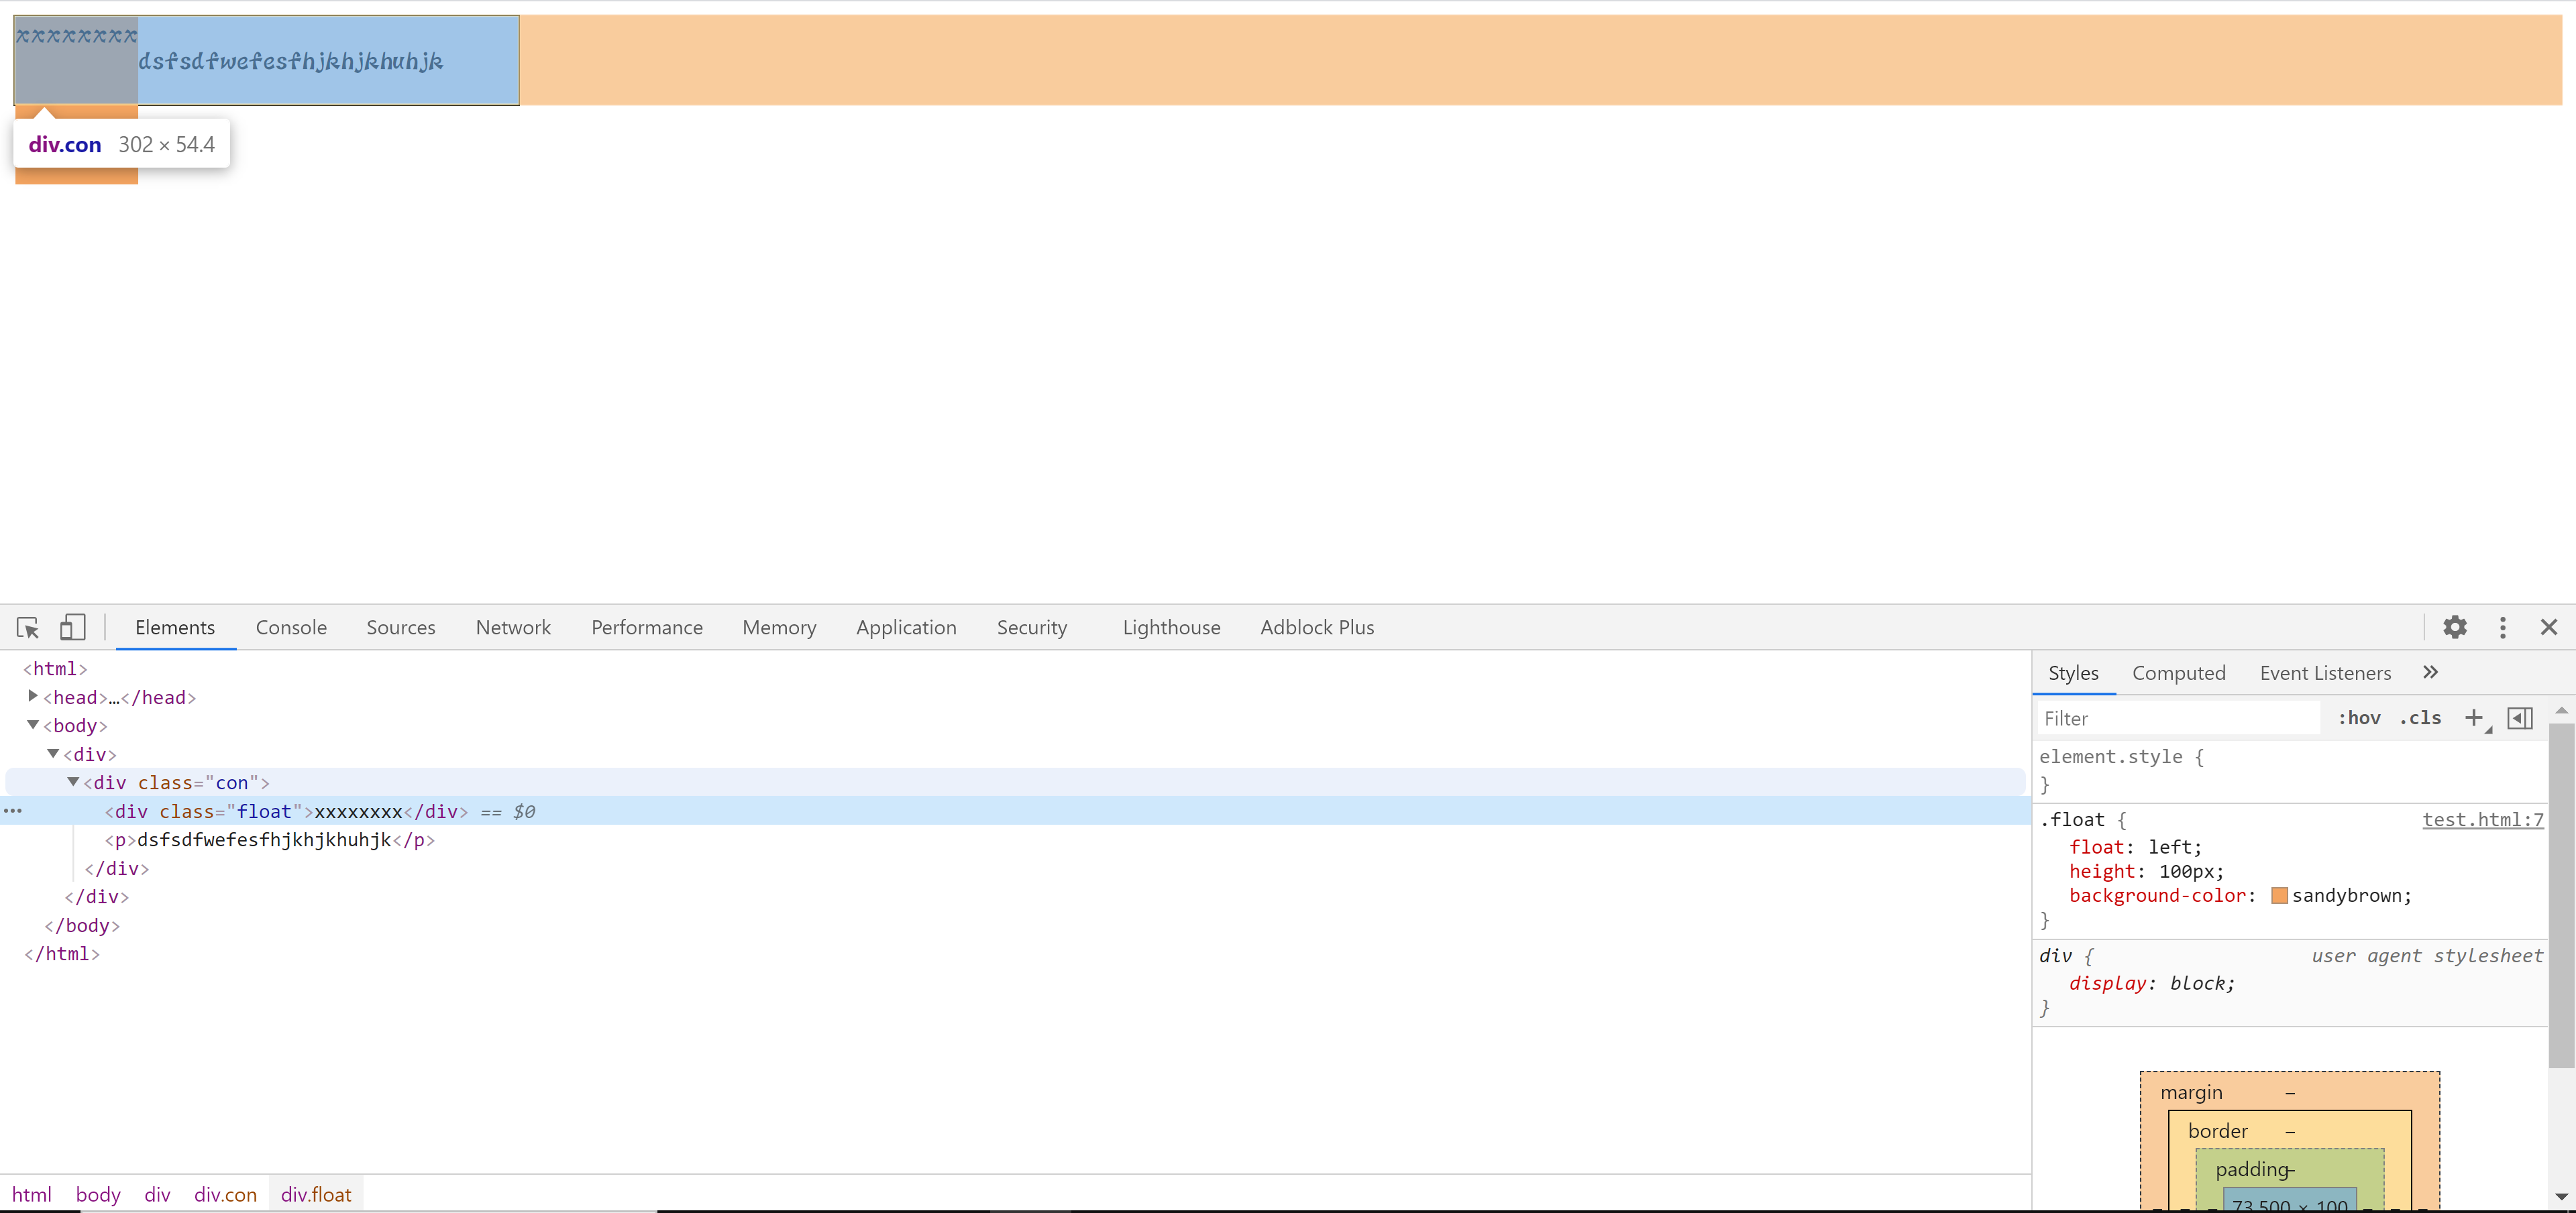Viewport: 2576px width, 1213px height.
Task: Click the ellipsis beside the div.float row
Action: tap(13, 811)
